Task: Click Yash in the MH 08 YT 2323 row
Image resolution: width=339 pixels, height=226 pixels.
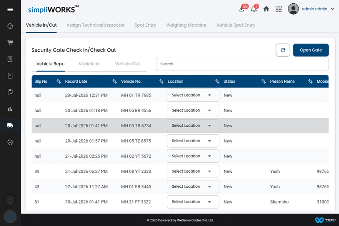Action: tap(275, 171)
